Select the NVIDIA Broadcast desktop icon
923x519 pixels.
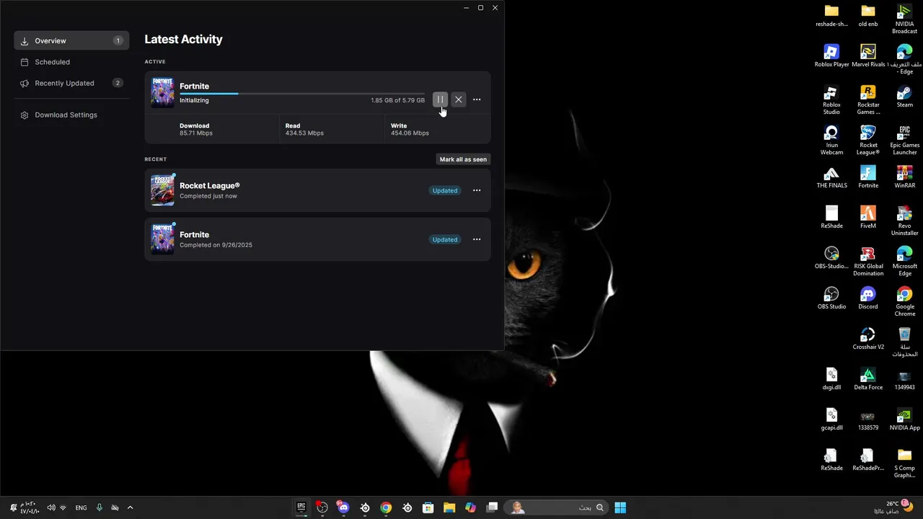[904, 19]
